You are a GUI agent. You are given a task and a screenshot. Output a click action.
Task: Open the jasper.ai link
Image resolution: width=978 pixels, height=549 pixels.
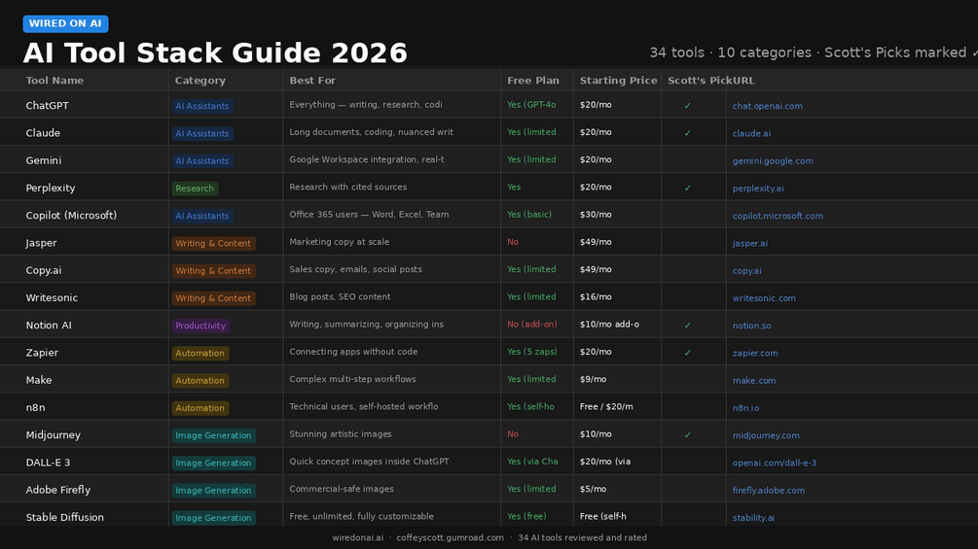tap(749, 243)
